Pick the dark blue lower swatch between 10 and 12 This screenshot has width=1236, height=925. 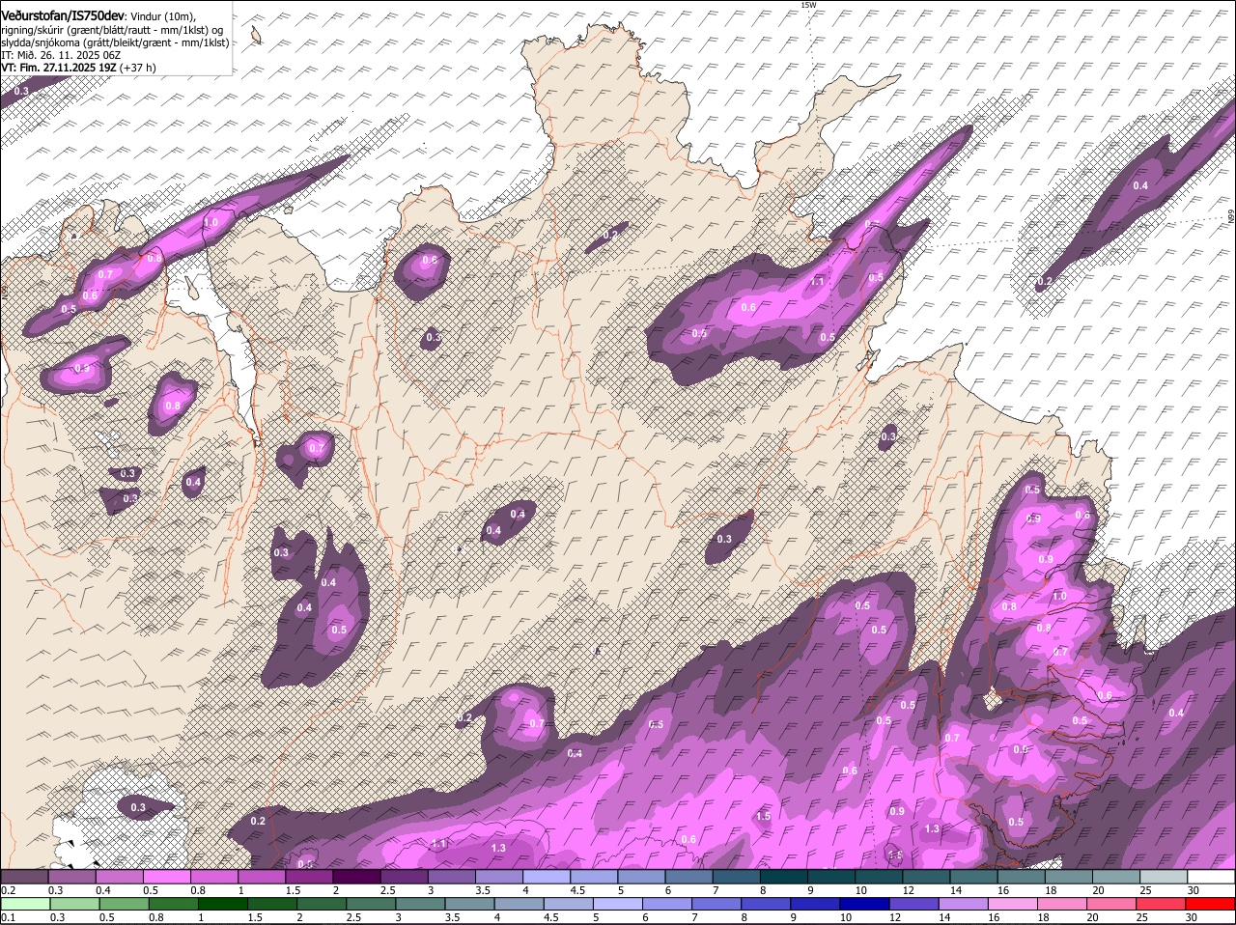tap(866, 904)
